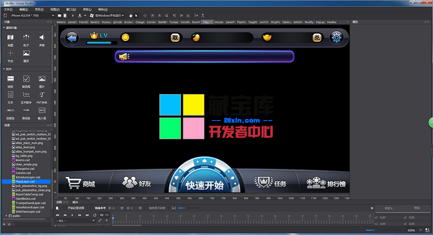
Task: Select the Sound (声音) object icon
Action: [x=42, y=37]
